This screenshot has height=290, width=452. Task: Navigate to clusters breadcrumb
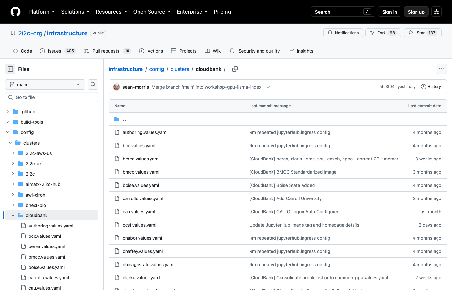coord(180,69)
